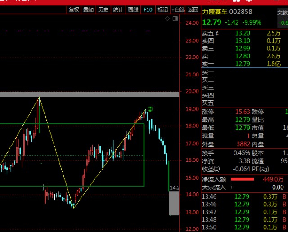Open the 复权 adjustment option
288x232 pixels.
click(74, 10)
